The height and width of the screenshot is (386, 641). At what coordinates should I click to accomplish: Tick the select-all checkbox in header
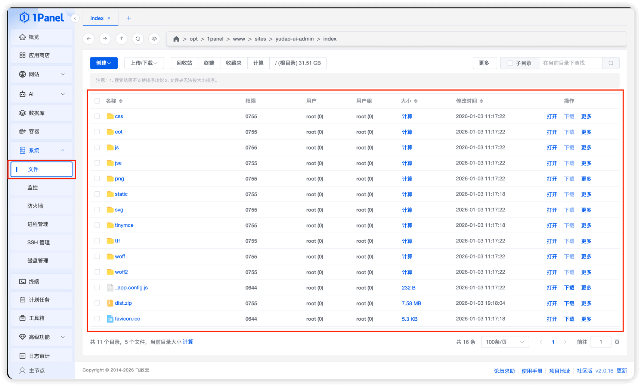(97, 101)
